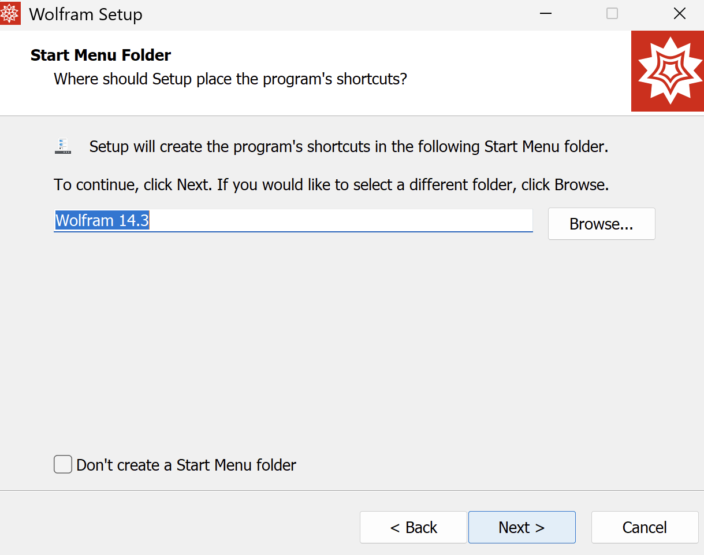This screenshot has height=555, width=704.
Task: Click the "Setup will create the program's shortcuts" text
Action: pyautogui.click(x=348, y=147)
